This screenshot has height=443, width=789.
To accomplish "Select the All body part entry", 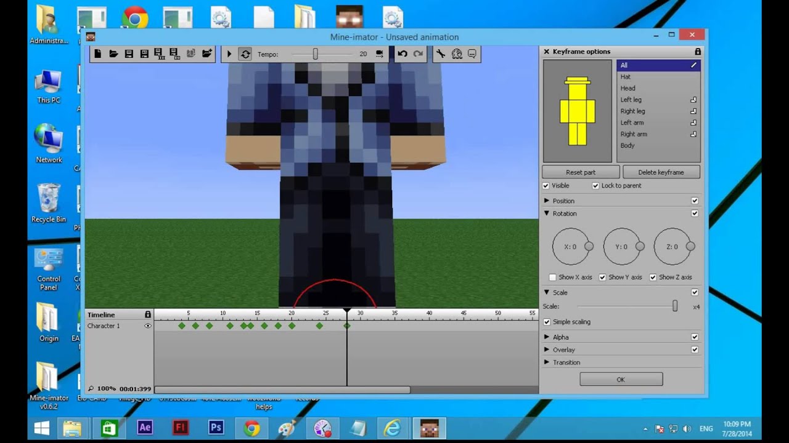I will click(x=658, y=65).
